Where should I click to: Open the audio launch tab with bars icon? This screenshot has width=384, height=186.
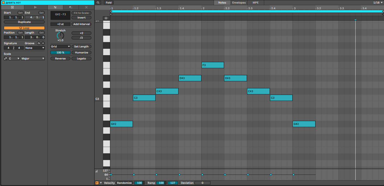coord(36,7)
